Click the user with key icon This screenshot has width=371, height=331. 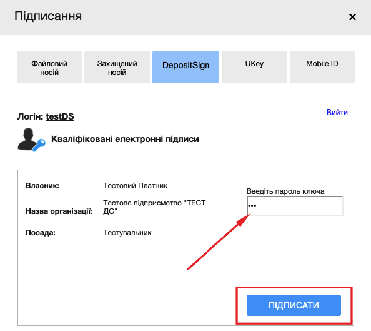coord(31,140)
